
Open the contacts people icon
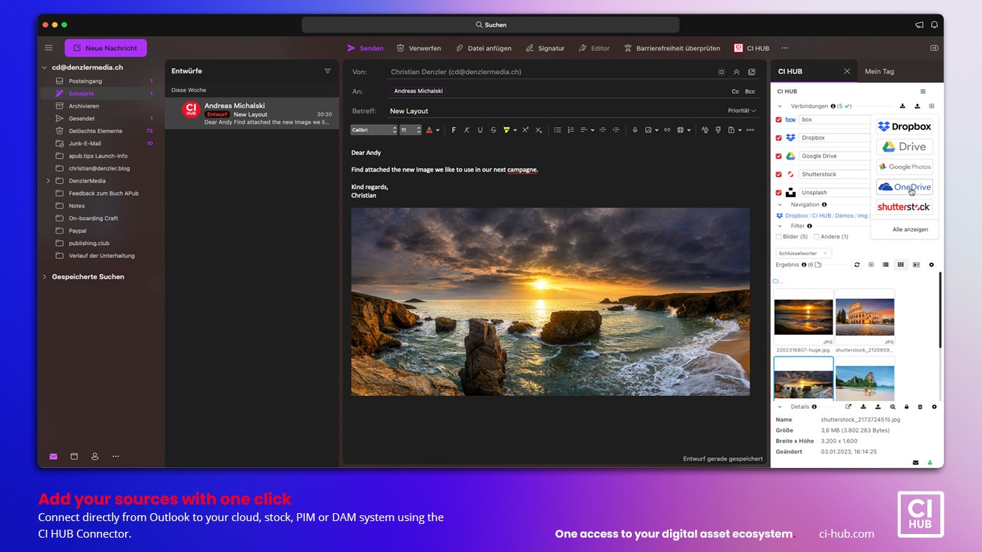(x=95, y=456)
